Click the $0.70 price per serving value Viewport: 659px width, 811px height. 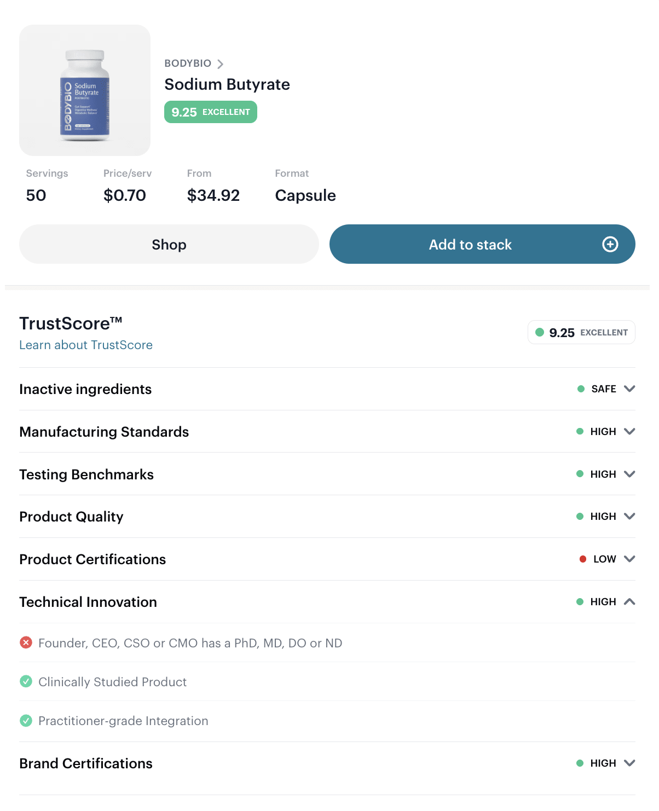pyautogui.click(x=125, y=195)
